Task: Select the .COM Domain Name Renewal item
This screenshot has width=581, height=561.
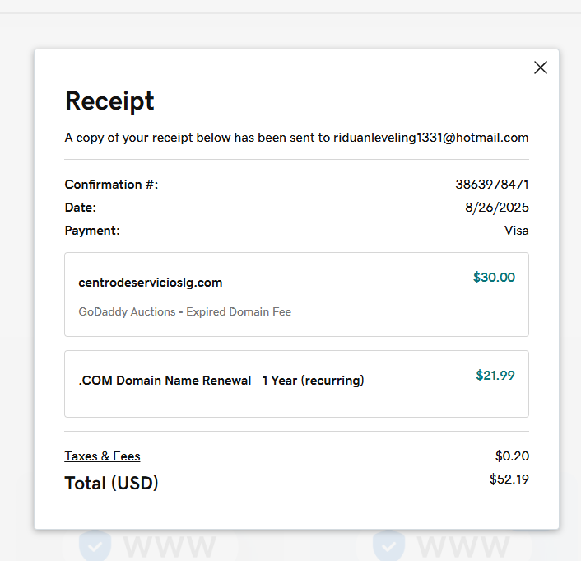Action: [221, 381]
